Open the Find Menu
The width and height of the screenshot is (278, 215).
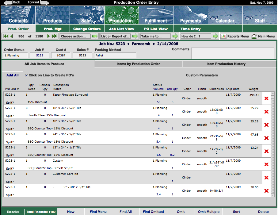(x=98, y=212)
